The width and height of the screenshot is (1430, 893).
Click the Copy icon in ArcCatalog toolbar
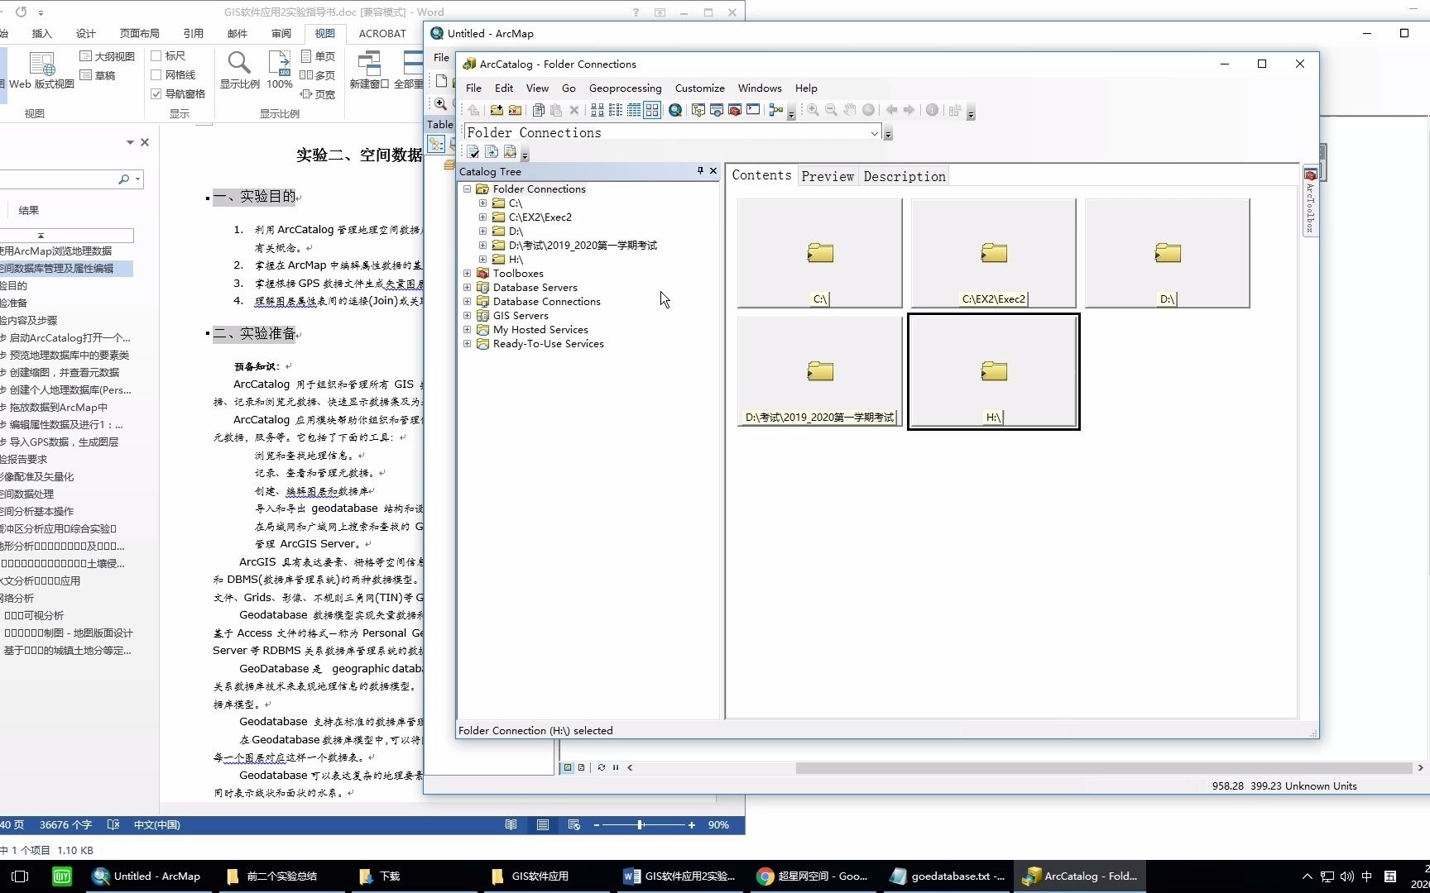coord(539,110)
